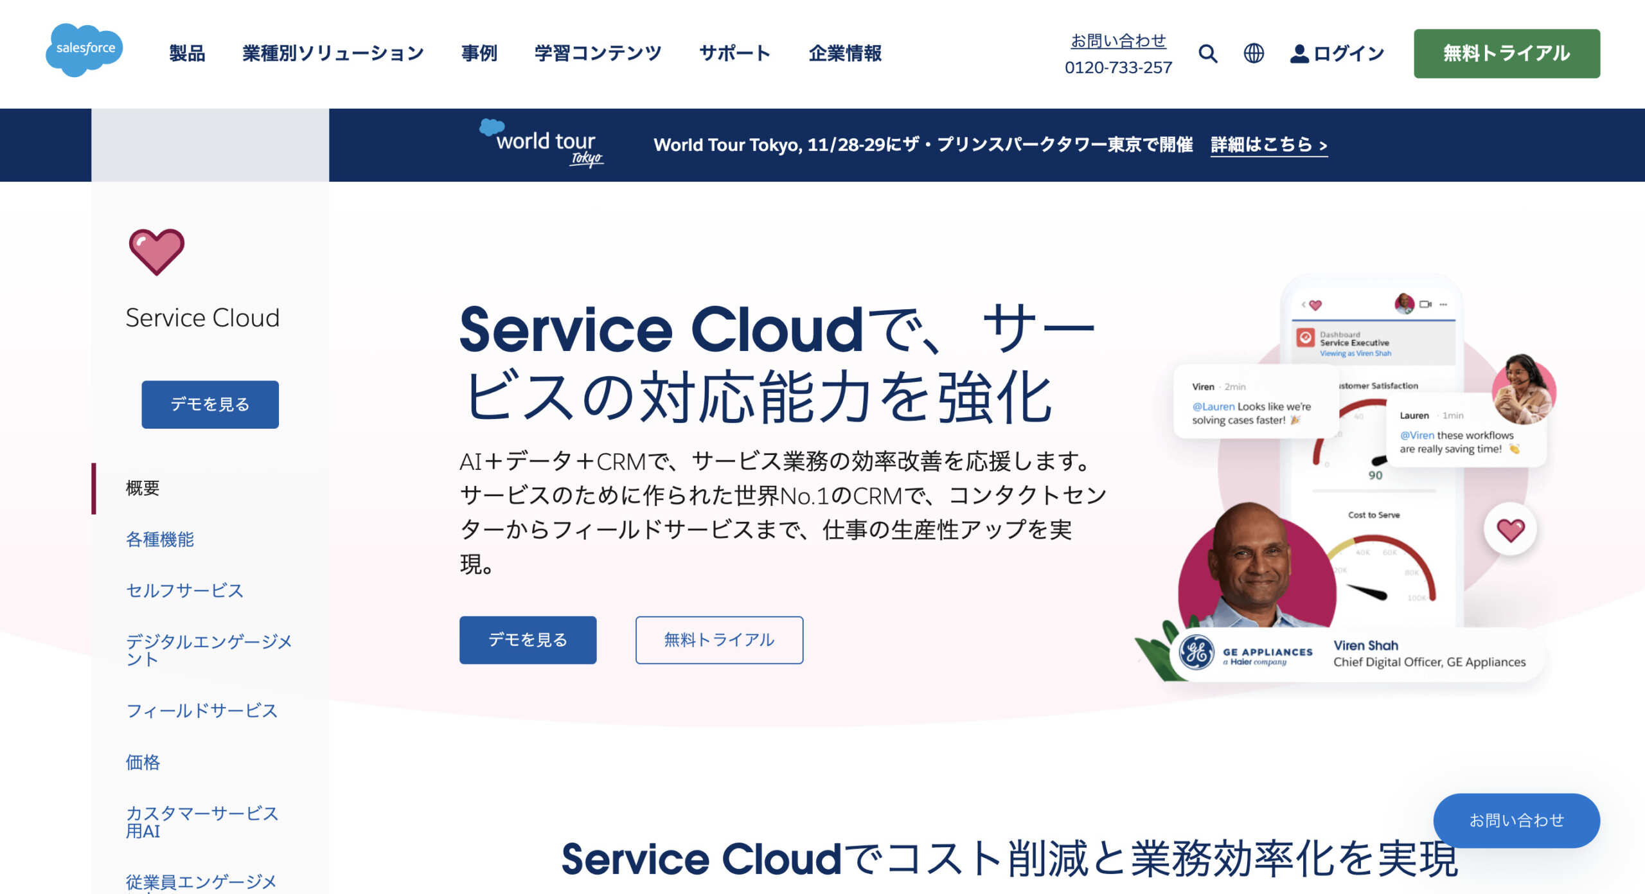
Task: Open the サポート menu
Action: tap(735, 53)
